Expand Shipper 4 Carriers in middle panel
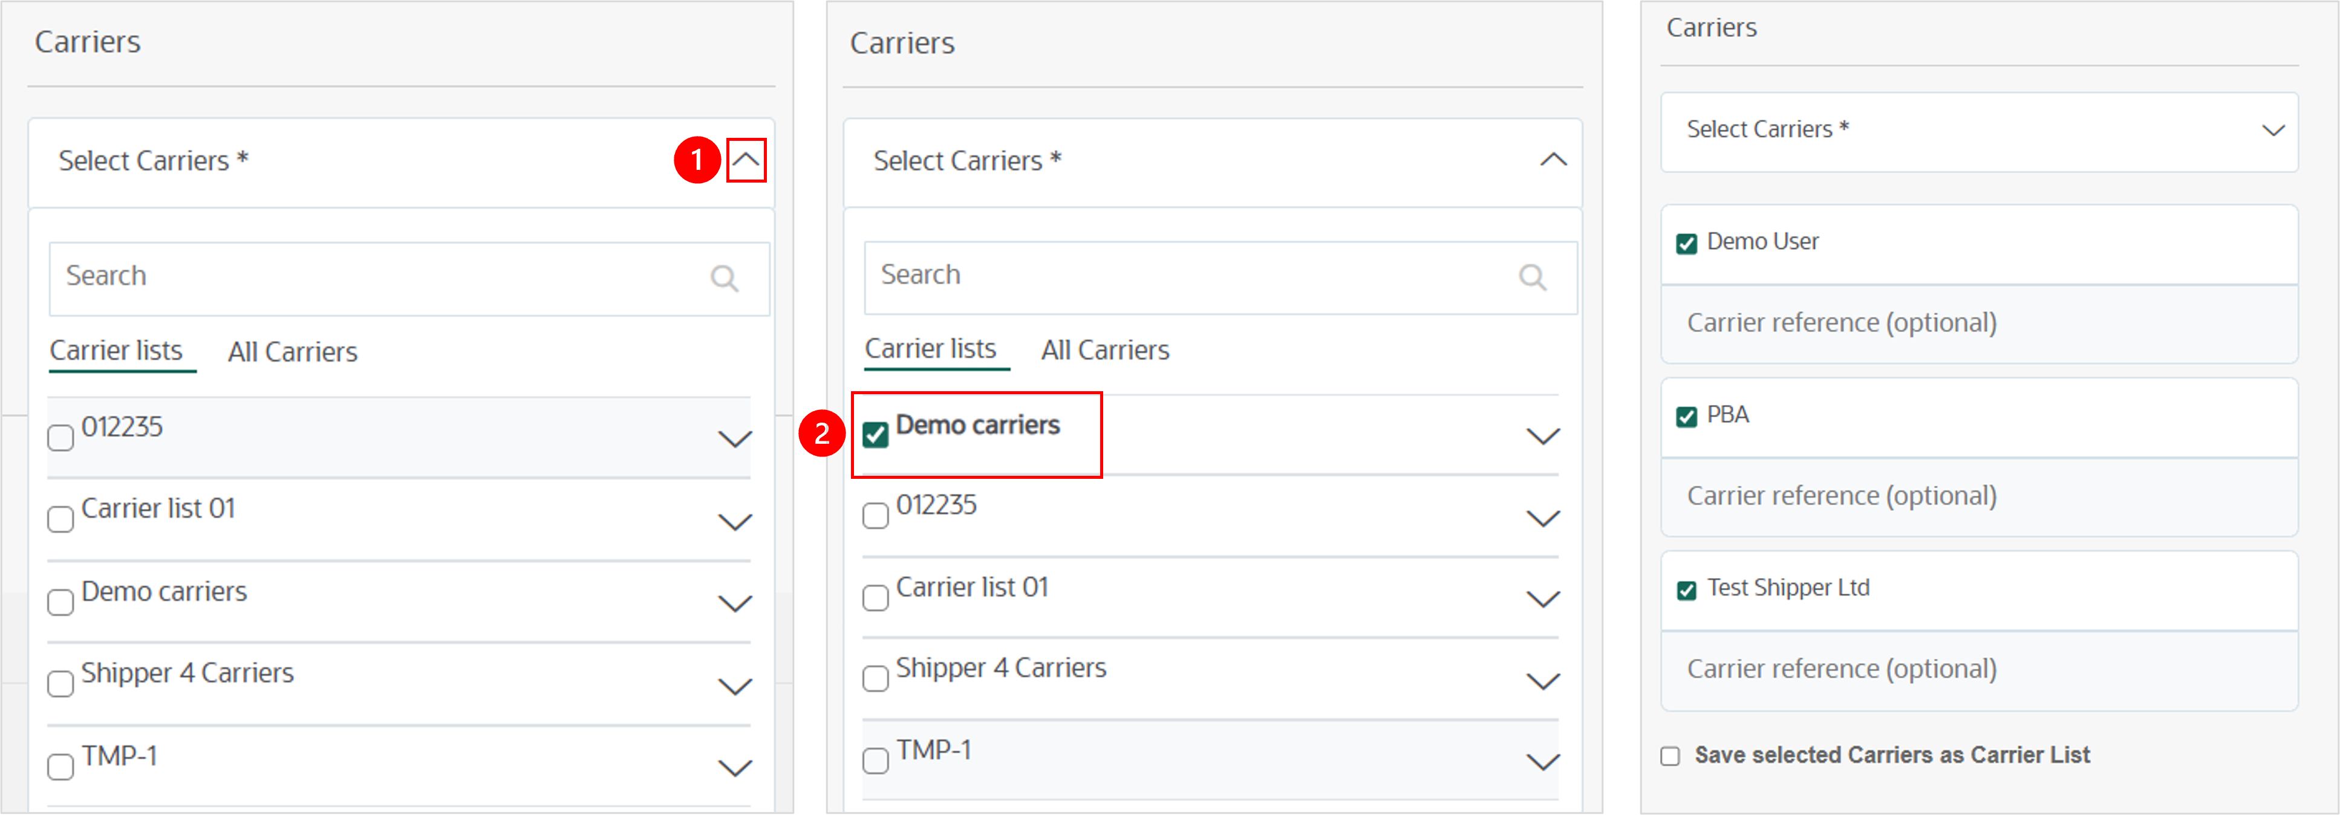This screenshot has width=2340, height=815. 1542,681
